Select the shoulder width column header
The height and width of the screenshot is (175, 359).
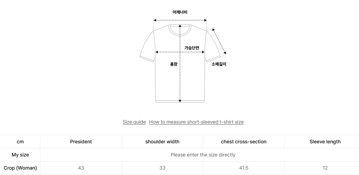coord(162,142)
